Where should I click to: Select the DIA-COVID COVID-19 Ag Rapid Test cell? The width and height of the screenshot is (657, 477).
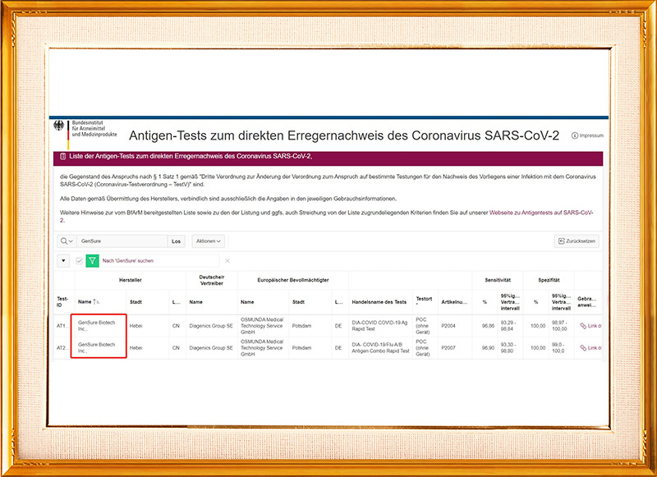coord(379,326)
